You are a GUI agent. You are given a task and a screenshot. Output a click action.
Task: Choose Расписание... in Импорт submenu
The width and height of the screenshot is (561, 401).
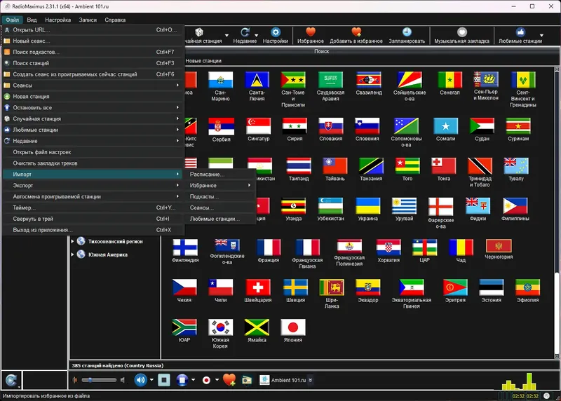click(x=220, y=174)
